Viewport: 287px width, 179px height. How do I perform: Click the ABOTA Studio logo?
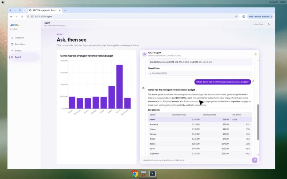[15, 27]
